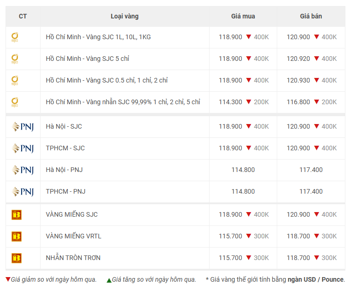The image size is (350, 290).
Task: Click SJC logo in Vàng SJC 5 chỉ row
Action: pyautogui.click(x=15, y=59)
